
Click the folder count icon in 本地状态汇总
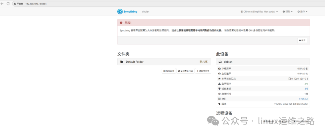(296, 79)
